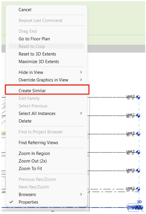Expand the Hide in View submenu arrow
This screenshot has width=146, height=214.
[x=81, y=72]
